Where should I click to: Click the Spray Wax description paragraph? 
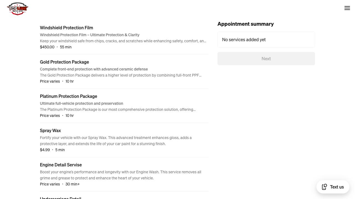(116, 141)
